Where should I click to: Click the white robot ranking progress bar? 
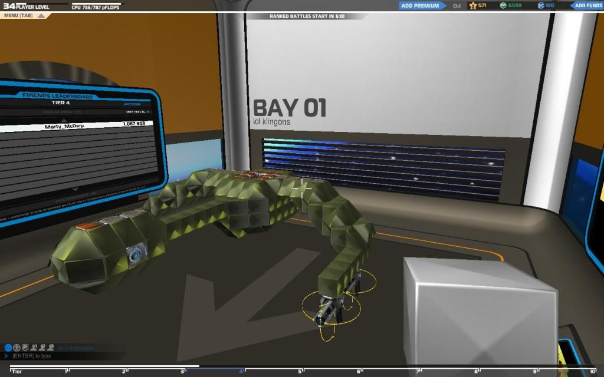click(104, 366)
